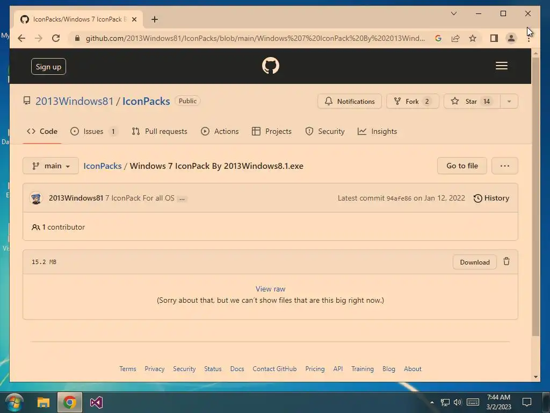The image size is (550, 413).
Task: Click the IconPacks breadcrumb link
Action: pyautogui.click(x=103, y=166)
